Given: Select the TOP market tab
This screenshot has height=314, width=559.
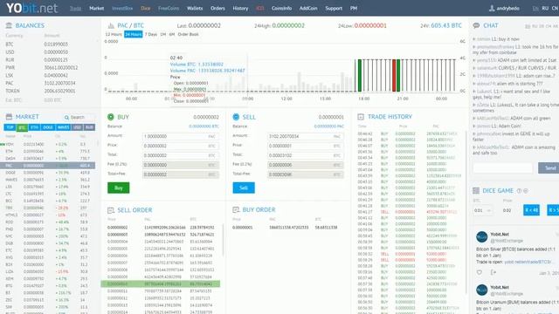Looking at the screenshot, I should point(10,127).
